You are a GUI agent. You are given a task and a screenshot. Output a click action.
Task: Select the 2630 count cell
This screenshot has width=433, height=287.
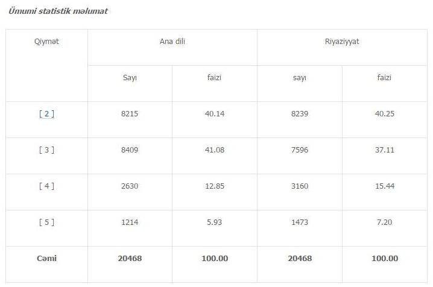tap(130, 186)
